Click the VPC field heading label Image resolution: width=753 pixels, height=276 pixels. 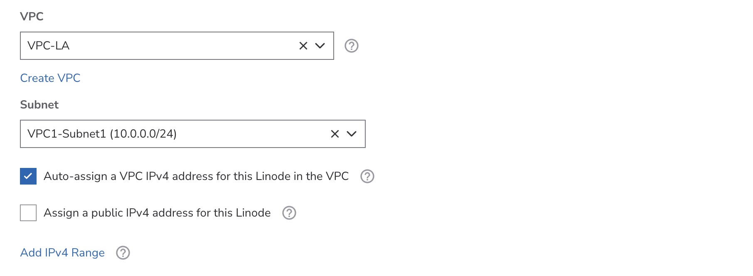(32, 17)
